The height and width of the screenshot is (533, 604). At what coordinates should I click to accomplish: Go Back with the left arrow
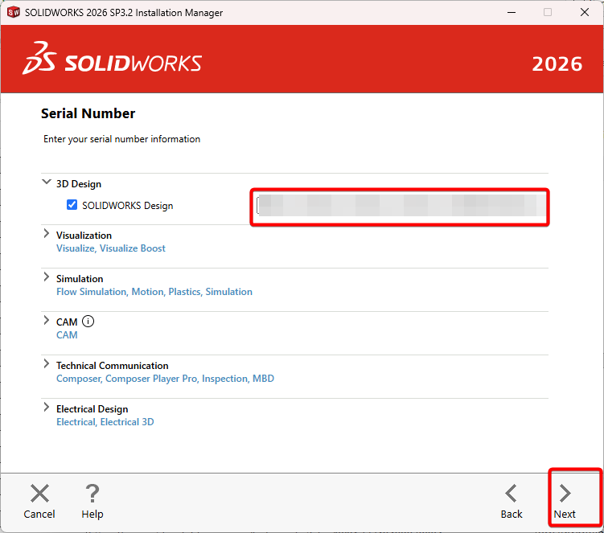point(512,494)
